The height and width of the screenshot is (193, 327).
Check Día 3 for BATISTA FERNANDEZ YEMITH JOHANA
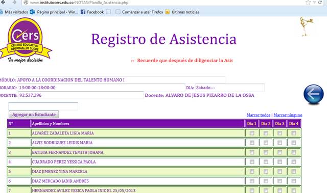click(279, 152)
